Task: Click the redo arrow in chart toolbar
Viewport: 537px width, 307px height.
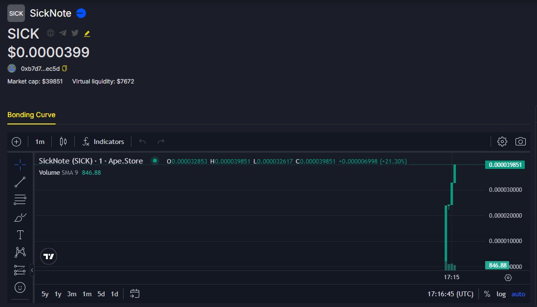Action: [161, 142]
